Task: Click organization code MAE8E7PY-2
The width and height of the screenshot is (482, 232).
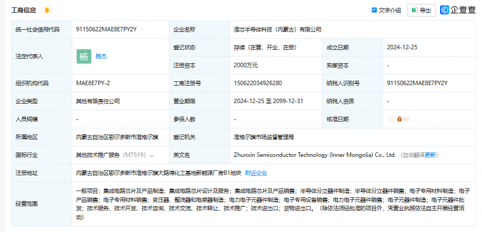Action: tap(93, 83)
